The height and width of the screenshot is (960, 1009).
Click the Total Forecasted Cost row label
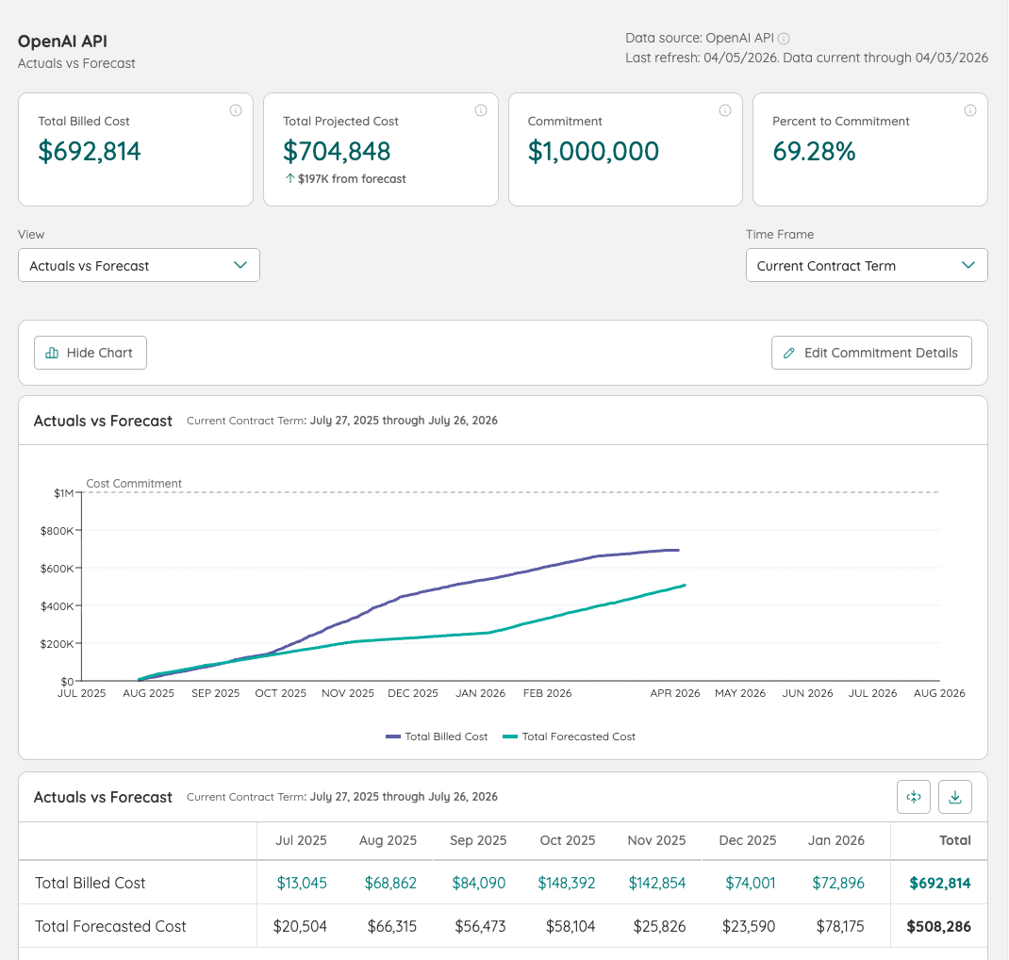pos(110,926)
